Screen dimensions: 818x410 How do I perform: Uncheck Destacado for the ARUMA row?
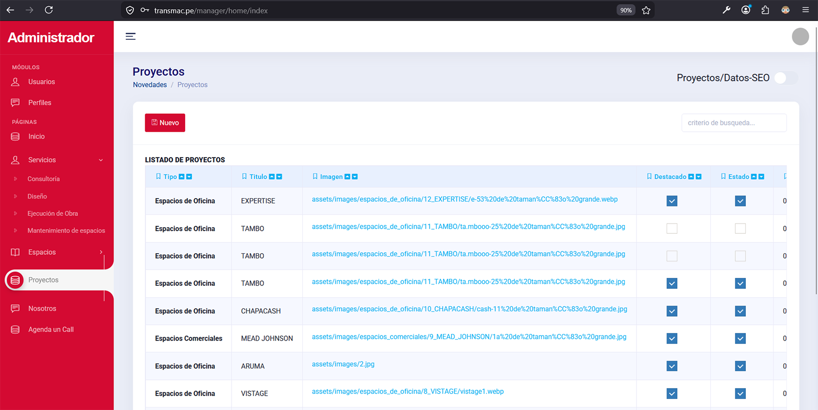click(672, 366)
